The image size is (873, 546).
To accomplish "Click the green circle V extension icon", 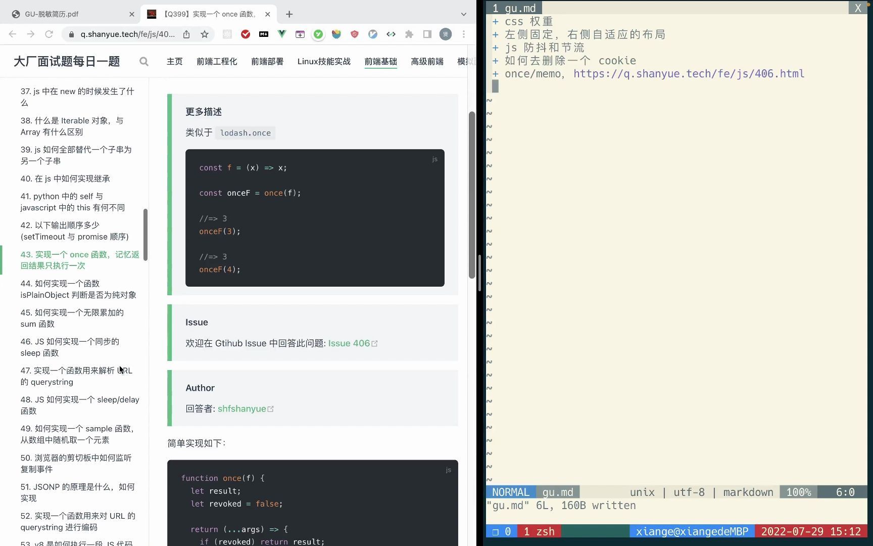I will coord(318,34).
